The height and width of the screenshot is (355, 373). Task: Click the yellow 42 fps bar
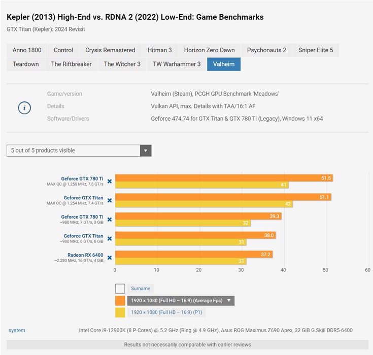click(x=204, y=204)
